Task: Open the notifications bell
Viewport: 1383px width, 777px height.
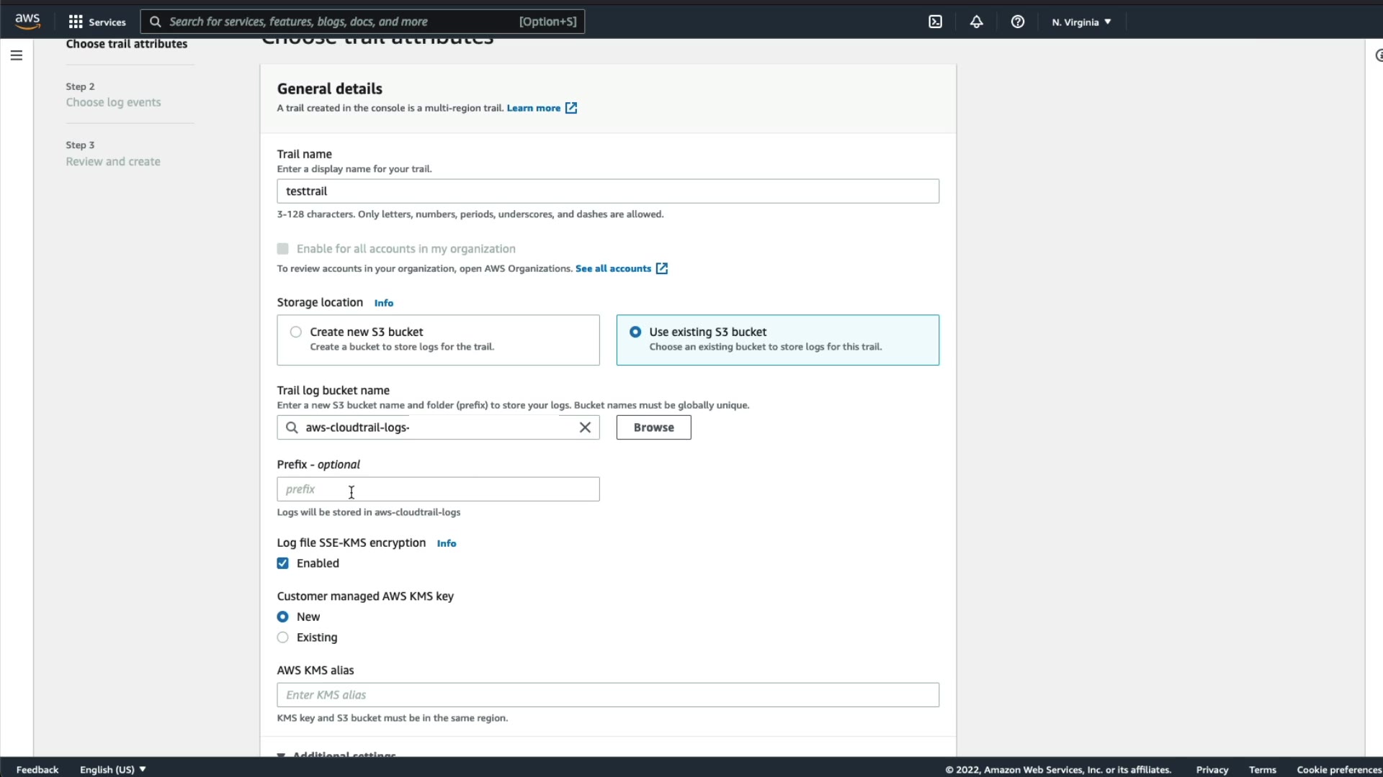Action: pos(976,22)
